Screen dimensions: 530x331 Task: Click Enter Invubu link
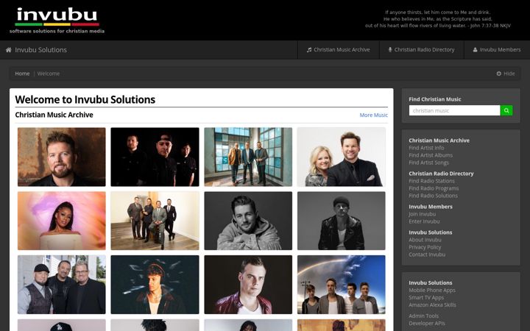pyautogui.click(x=424, y=221)
